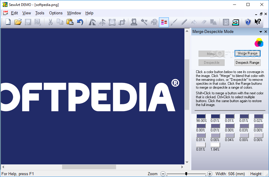
Task: Select the 98.00% dark blue color swatch
Action: [201, 116]
